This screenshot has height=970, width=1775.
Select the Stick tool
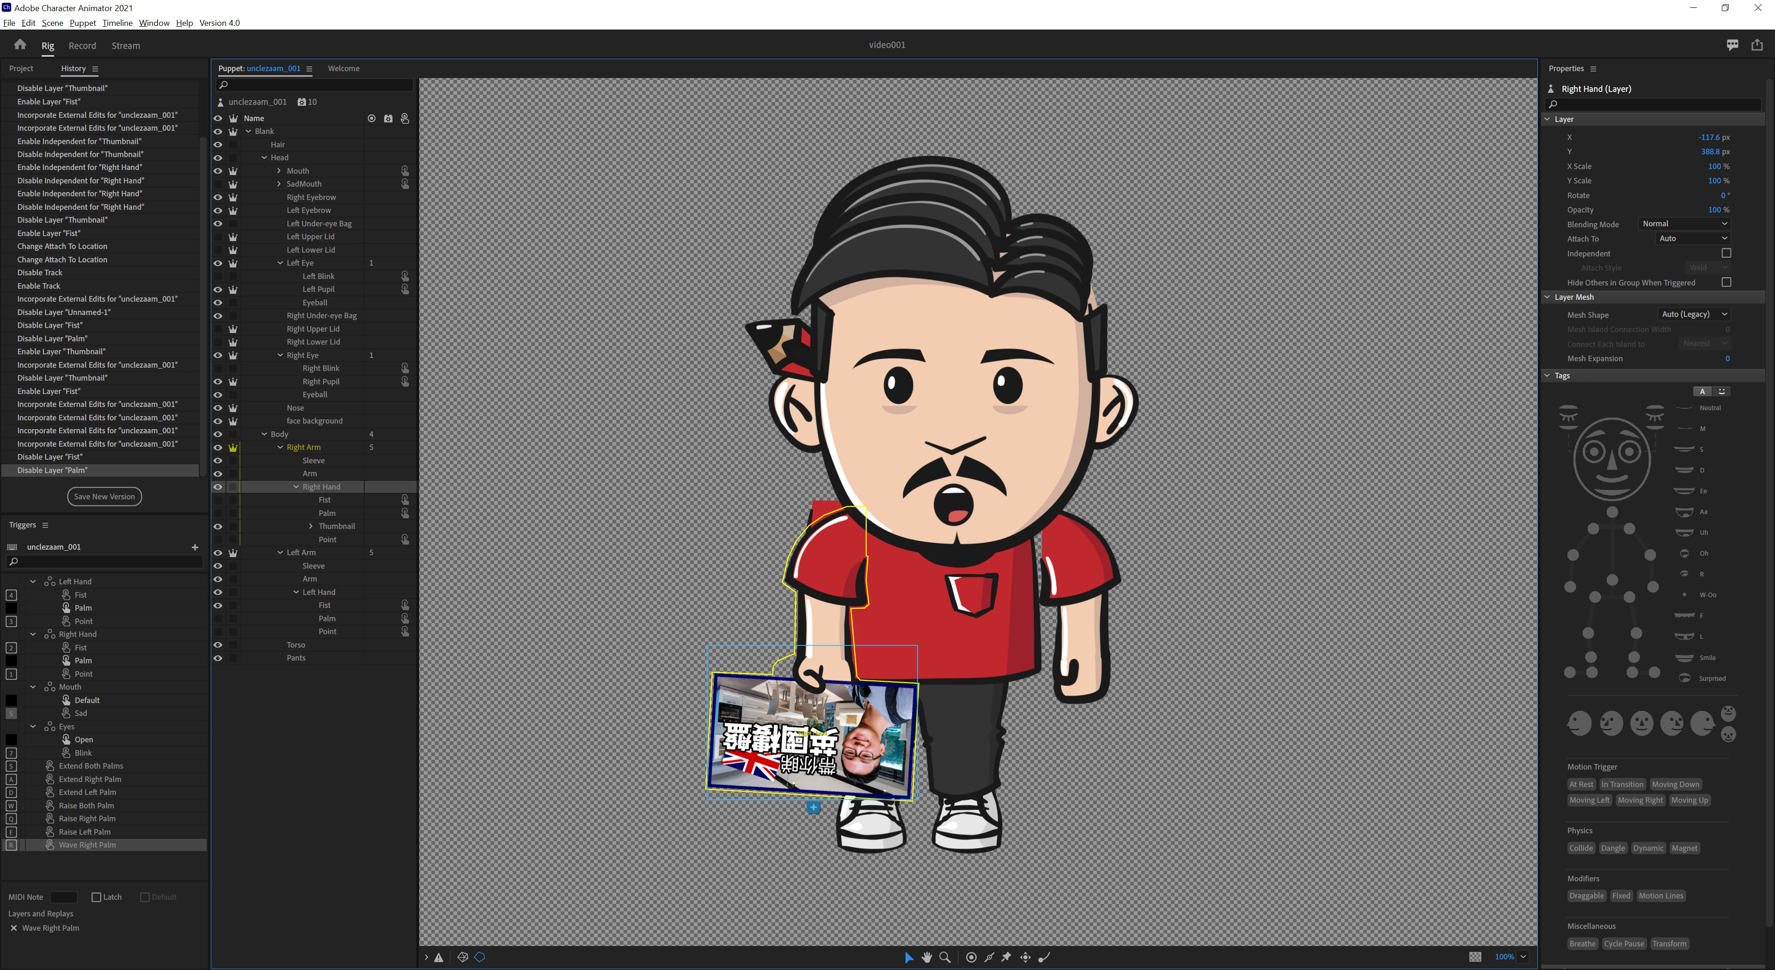(x=990, y=957)
